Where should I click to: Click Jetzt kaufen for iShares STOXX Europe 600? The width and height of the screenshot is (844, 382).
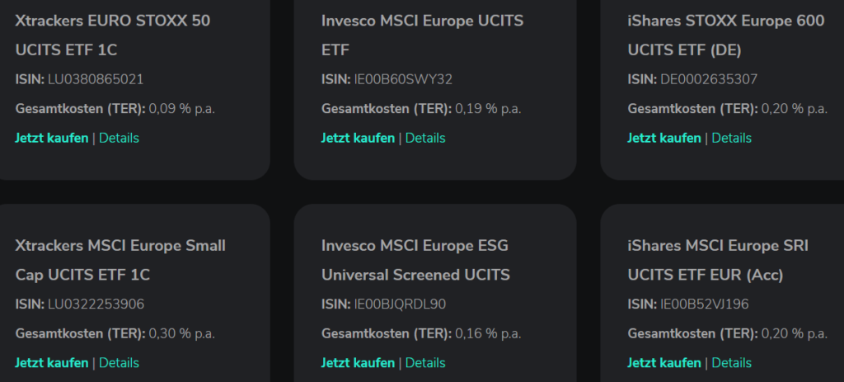664,138
